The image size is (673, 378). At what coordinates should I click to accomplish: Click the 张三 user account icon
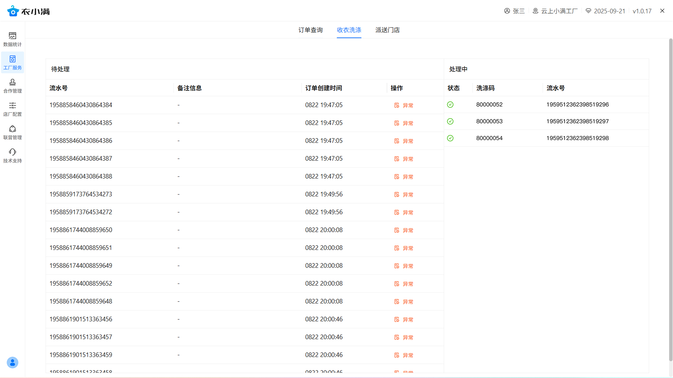(x=507, y=11)
